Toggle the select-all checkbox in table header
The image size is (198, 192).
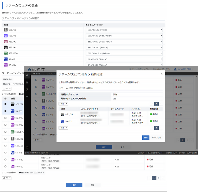point(5,99)
